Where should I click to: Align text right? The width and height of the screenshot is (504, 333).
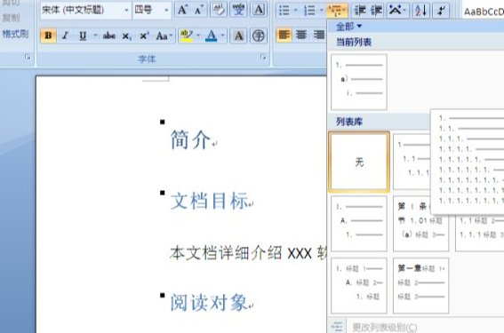coord(319,35)
